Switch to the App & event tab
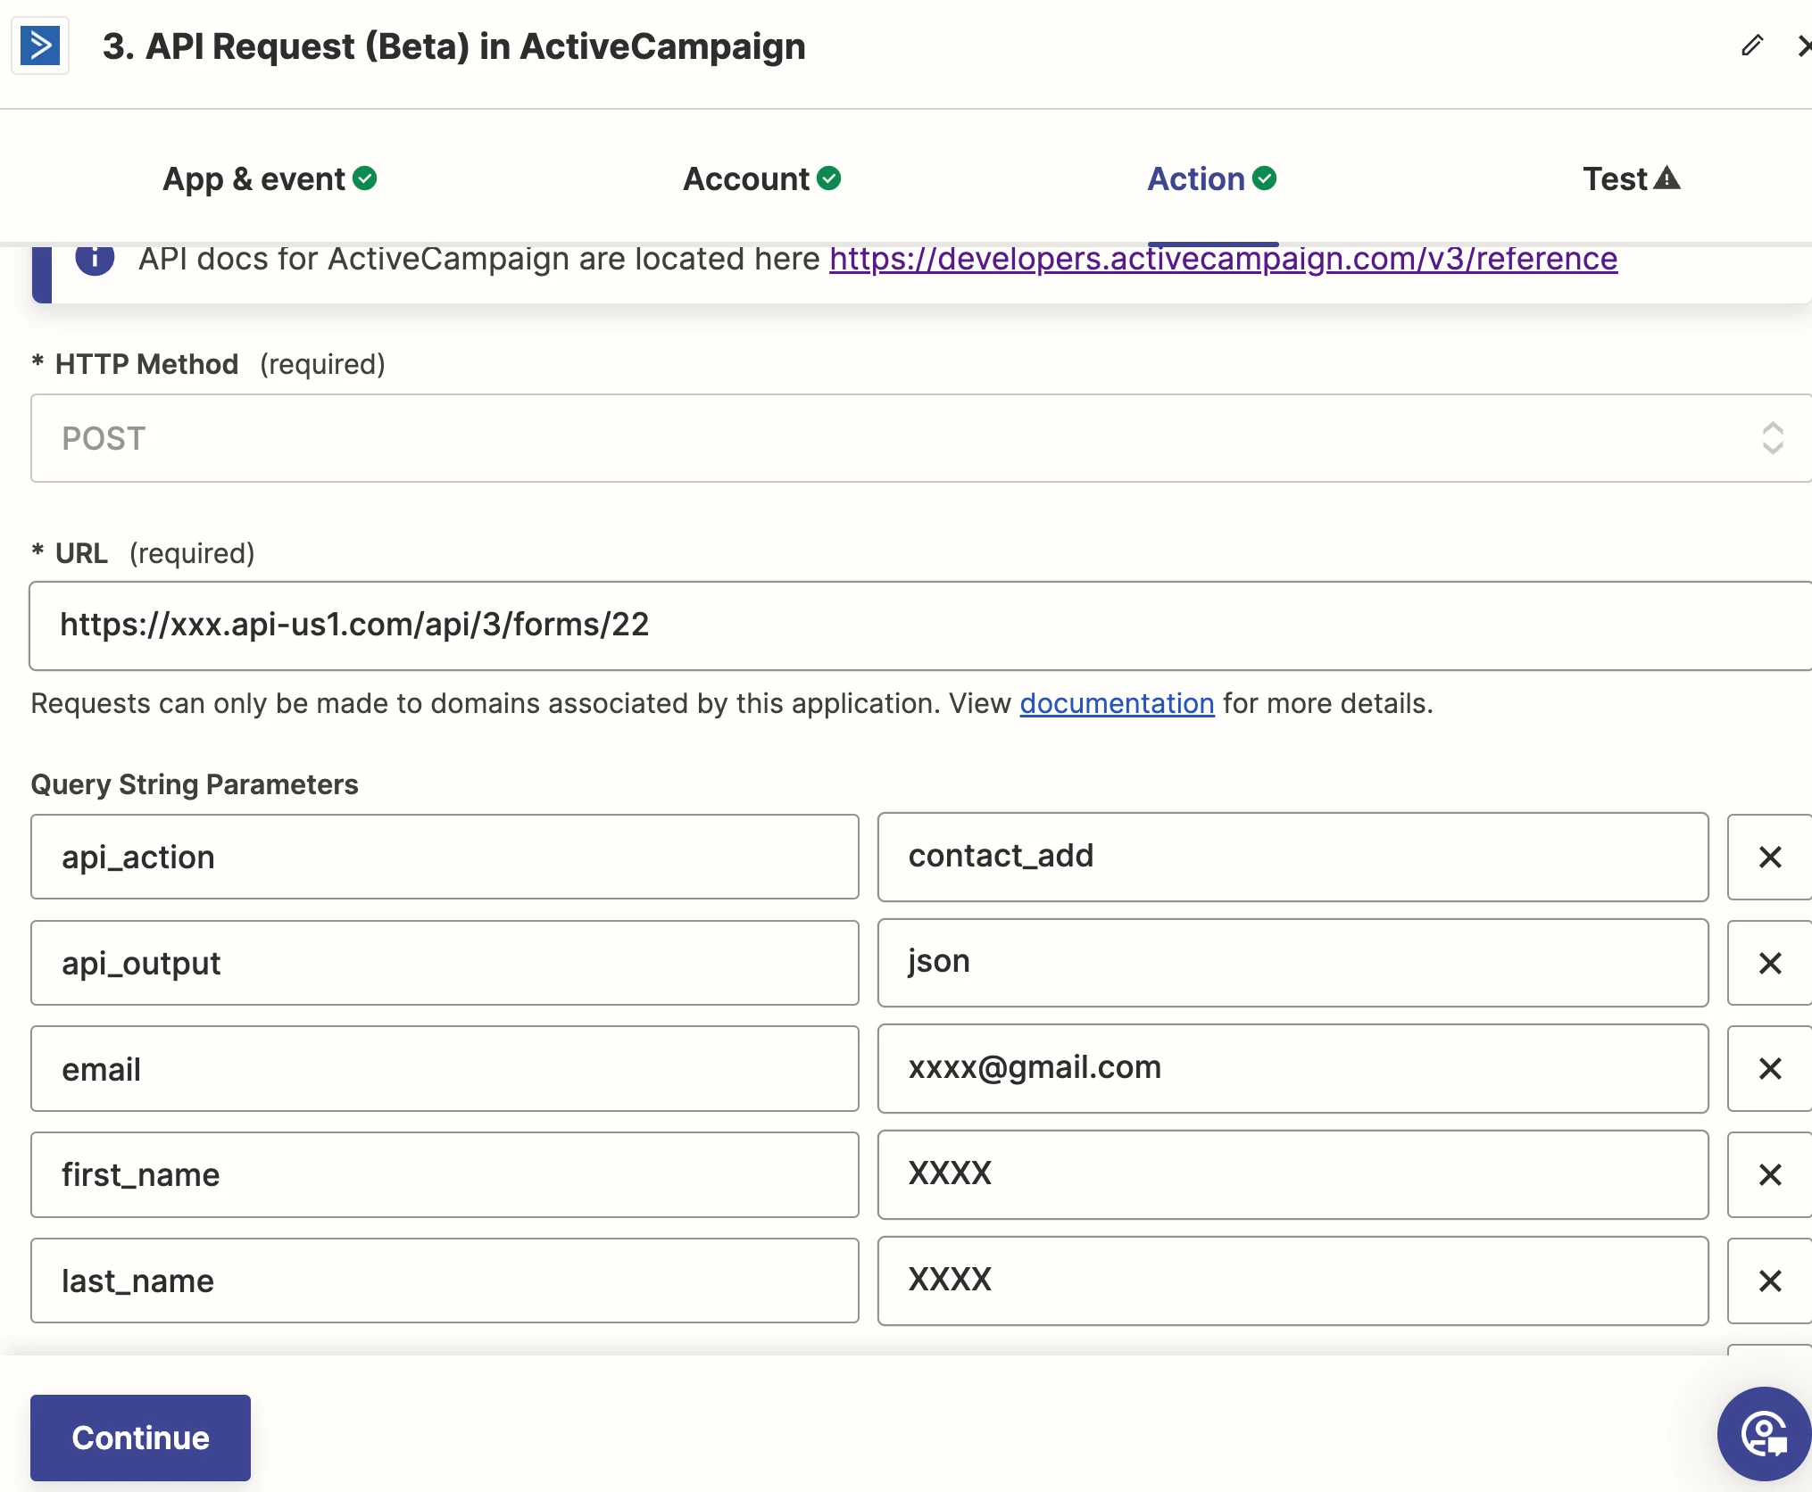This screenshot has height=1492, width=1812. point(269,179)
